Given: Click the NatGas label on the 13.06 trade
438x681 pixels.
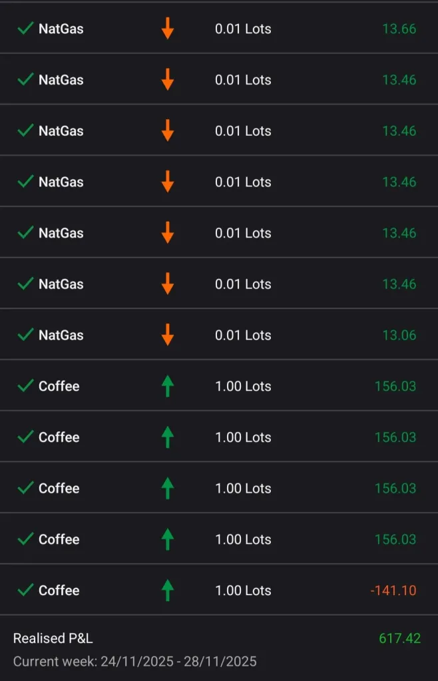Looking at the screenshot, I should (x=61, y=335).
